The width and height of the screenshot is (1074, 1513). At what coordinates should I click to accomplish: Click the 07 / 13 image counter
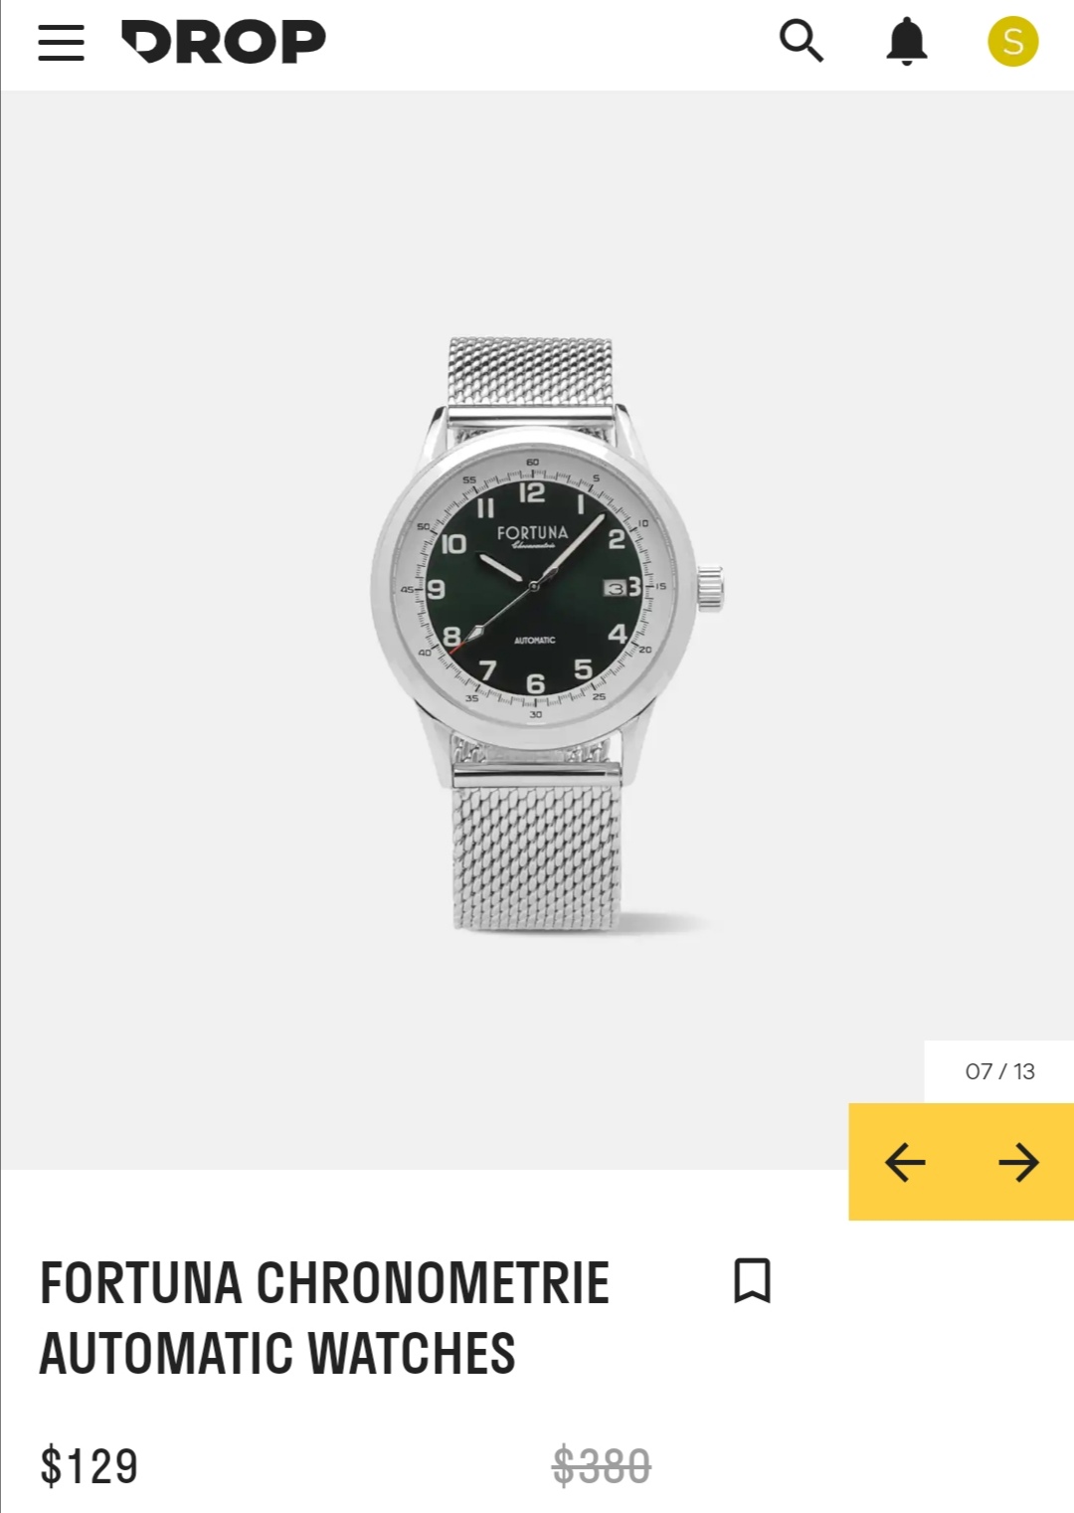pos(999,1071)
